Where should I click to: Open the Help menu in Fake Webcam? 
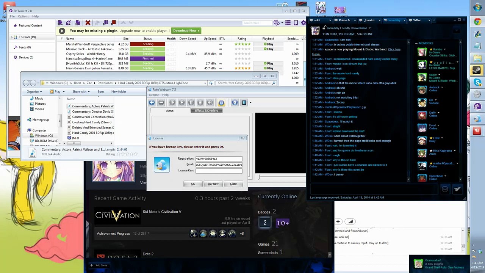(x=166, y=95)
